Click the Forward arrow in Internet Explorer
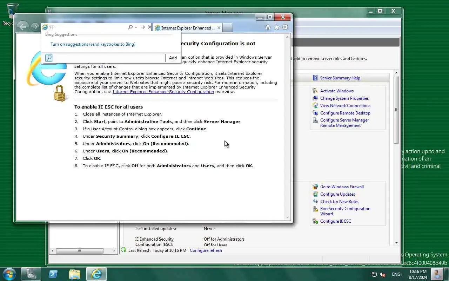This screenshot has height=281, width=449. (35, 27)
